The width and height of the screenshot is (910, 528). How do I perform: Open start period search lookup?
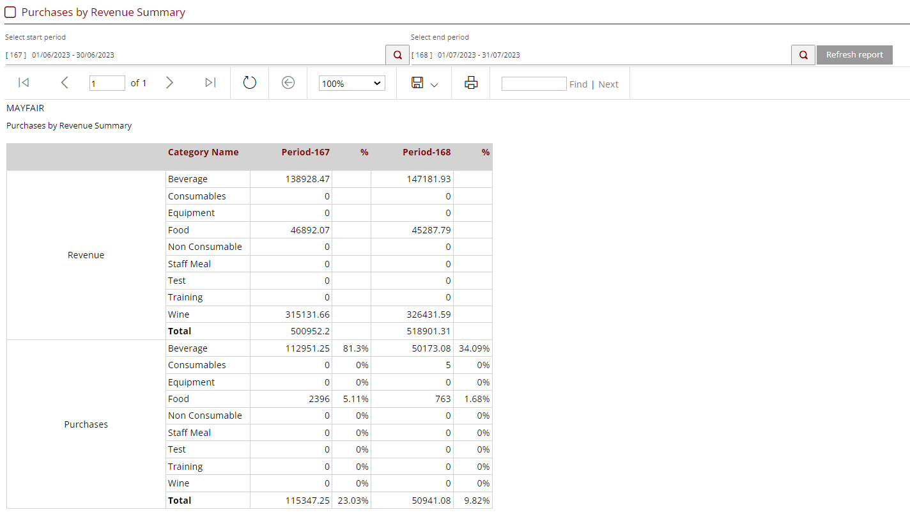click(x=397, y=55)
